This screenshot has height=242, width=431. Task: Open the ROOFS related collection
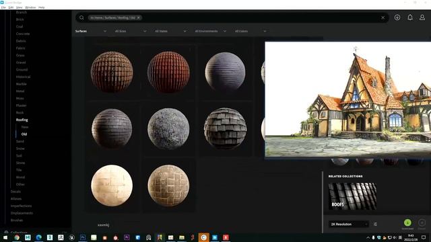click(352, 196)
